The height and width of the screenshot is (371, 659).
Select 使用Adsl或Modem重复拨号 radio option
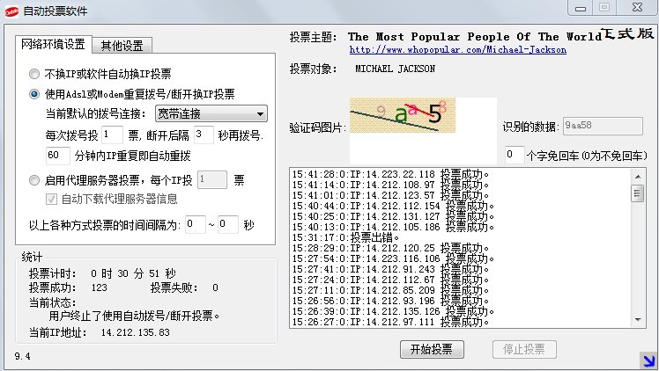(x=34, y=94)
